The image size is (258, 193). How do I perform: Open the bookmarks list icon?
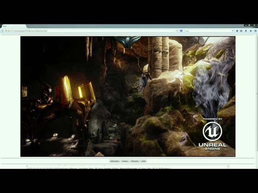(x=241, y=31)
